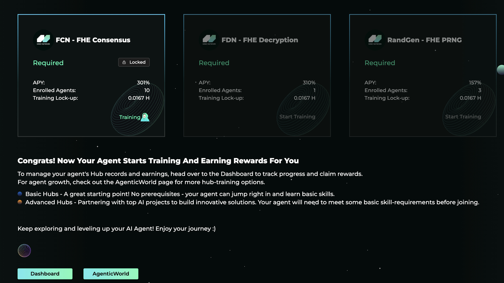The height and width of the screenshot is (283, 504).
Task: Click the Locked badge text on FCN card
Action: coord(137,62)
